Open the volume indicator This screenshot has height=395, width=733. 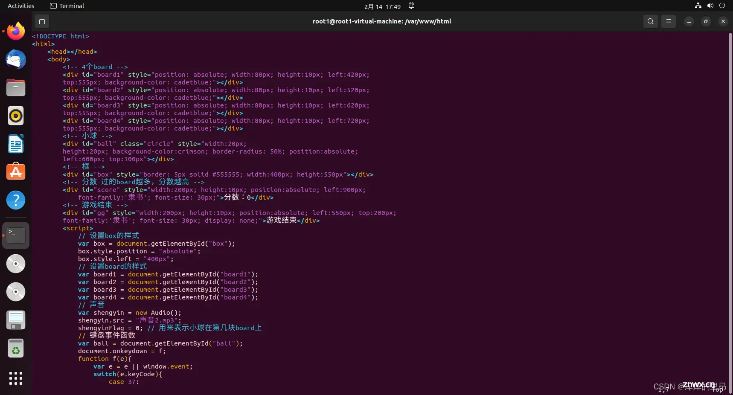click(x=710, y=6)
